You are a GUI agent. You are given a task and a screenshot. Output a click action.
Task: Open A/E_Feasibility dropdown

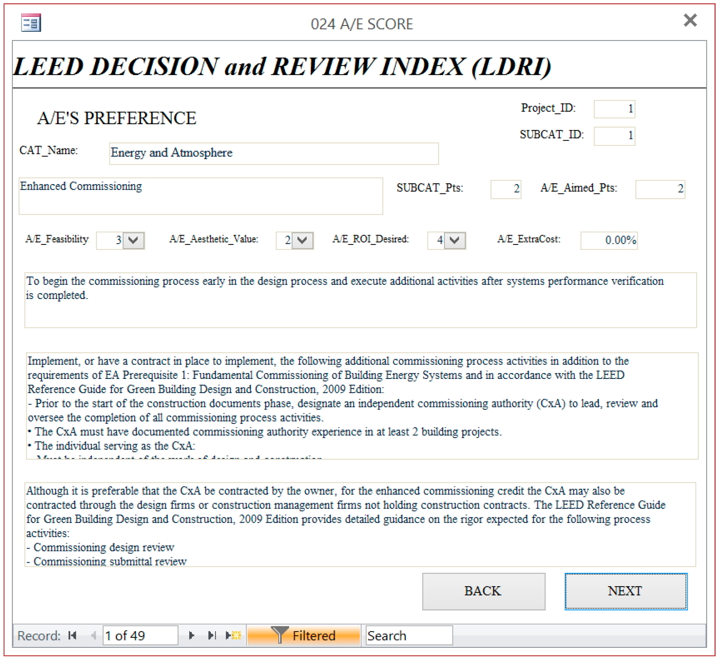coord(133,240)
